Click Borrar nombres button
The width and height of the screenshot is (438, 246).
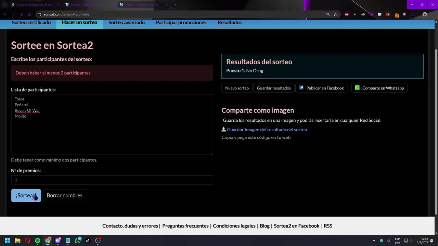[x=64, y=195]
